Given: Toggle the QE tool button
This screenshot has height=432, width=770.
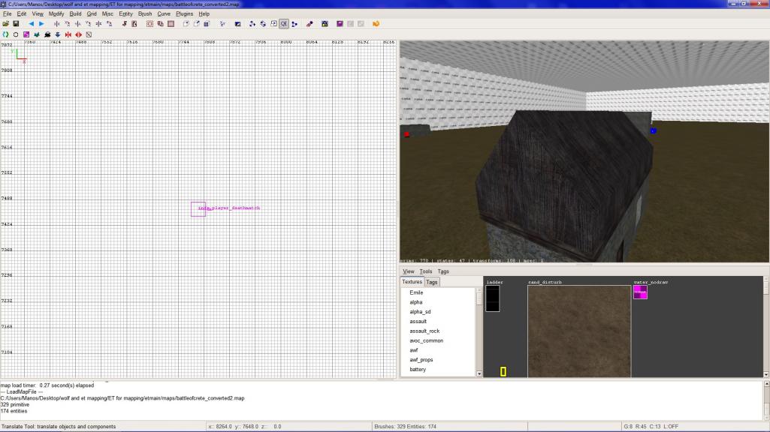Looking at the screenshot, I should tap(284, 24).
